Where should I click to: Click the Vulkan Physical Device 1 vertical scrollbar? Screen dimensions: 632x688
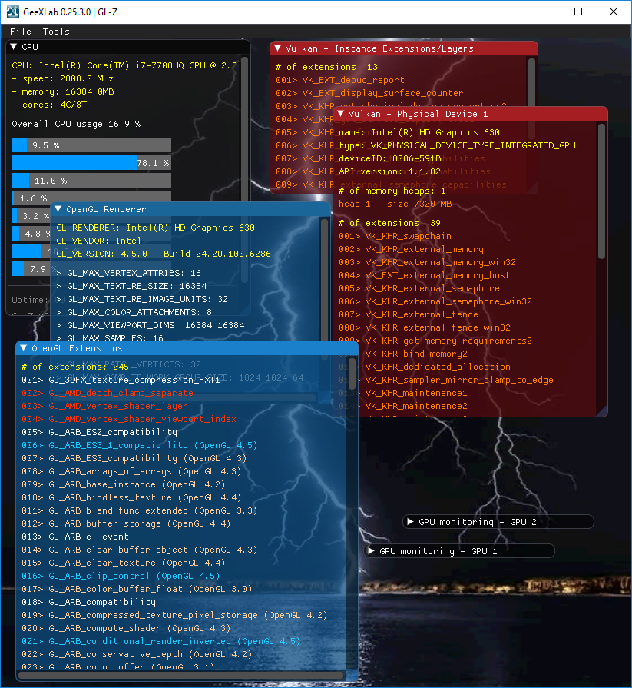pos(602,191)
